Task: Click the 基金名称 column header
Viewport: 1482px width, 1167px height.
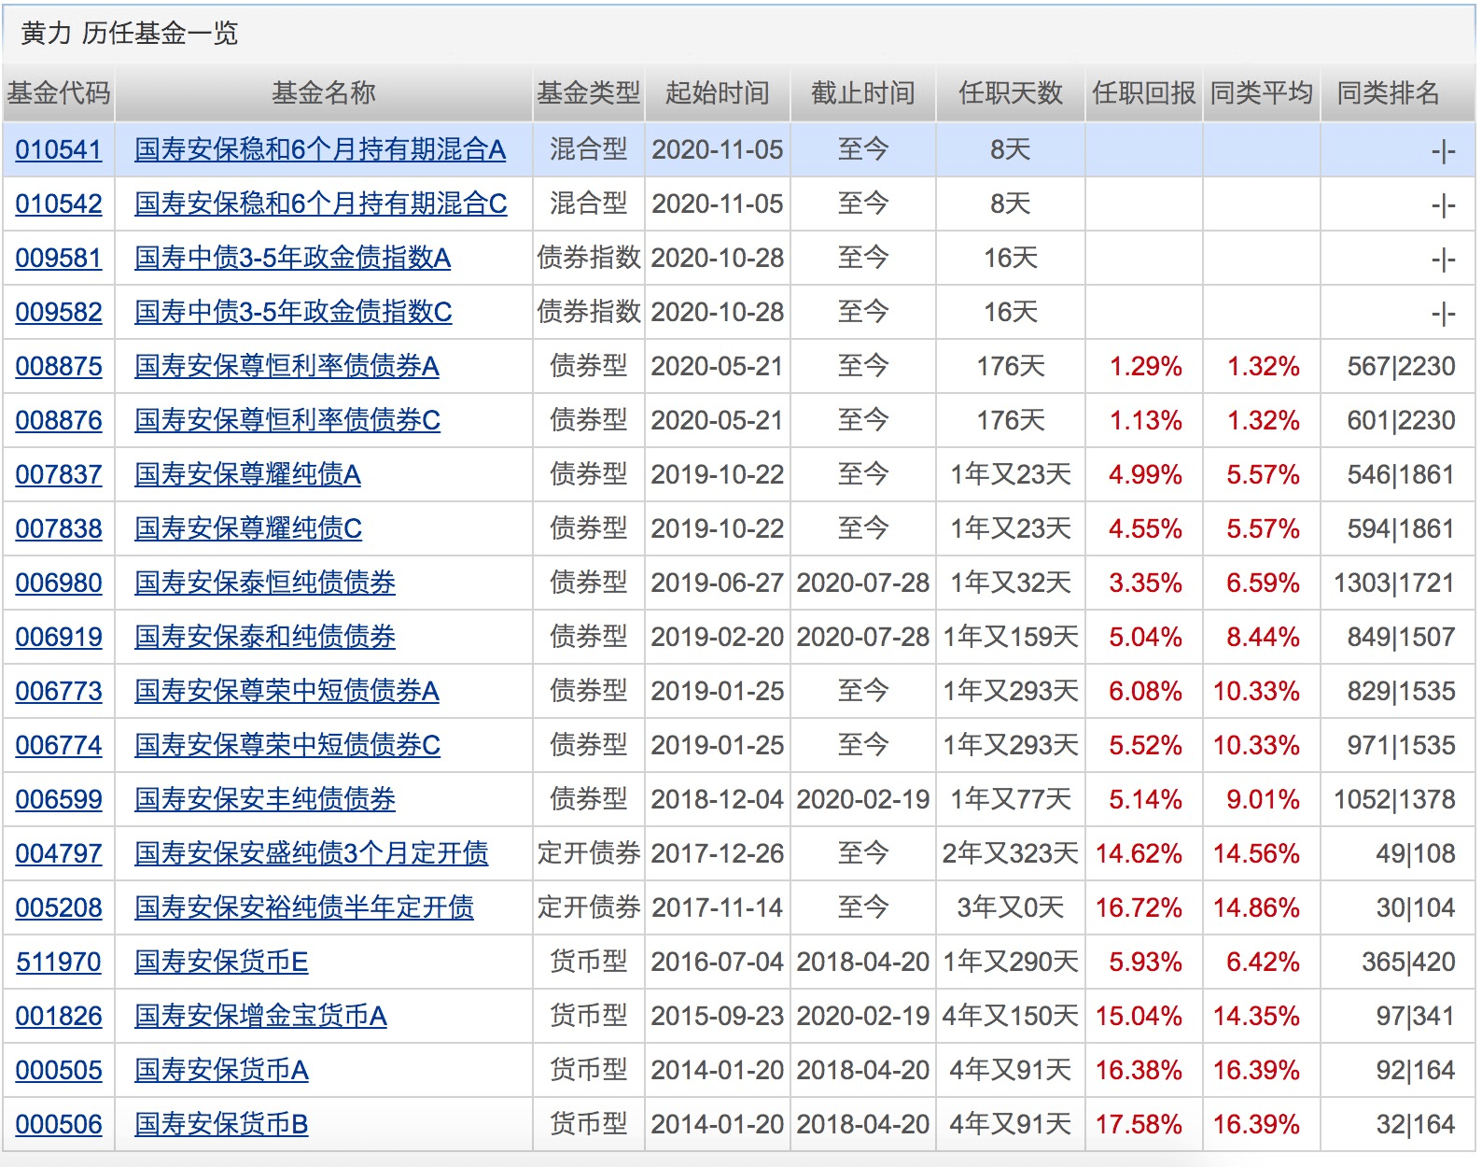Action: point(323,93)
